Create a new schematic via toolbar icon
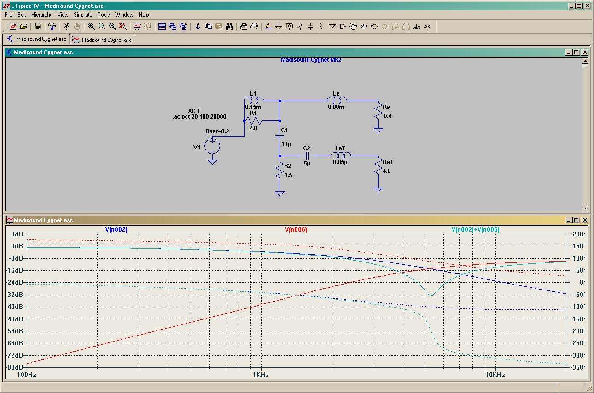 (13, 27)
